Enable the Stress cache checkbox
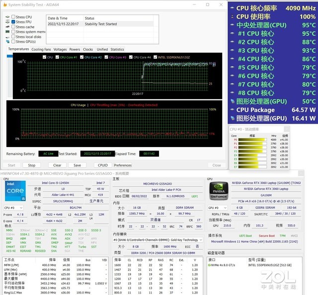This screenshot has height=295, width=318. [13, 27]
